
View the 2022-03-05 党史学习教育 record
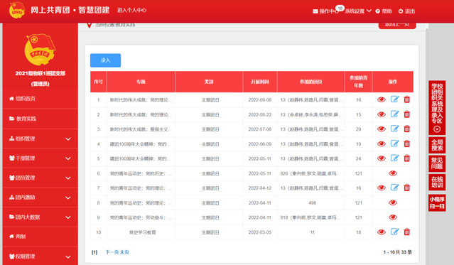pos(382,232)
